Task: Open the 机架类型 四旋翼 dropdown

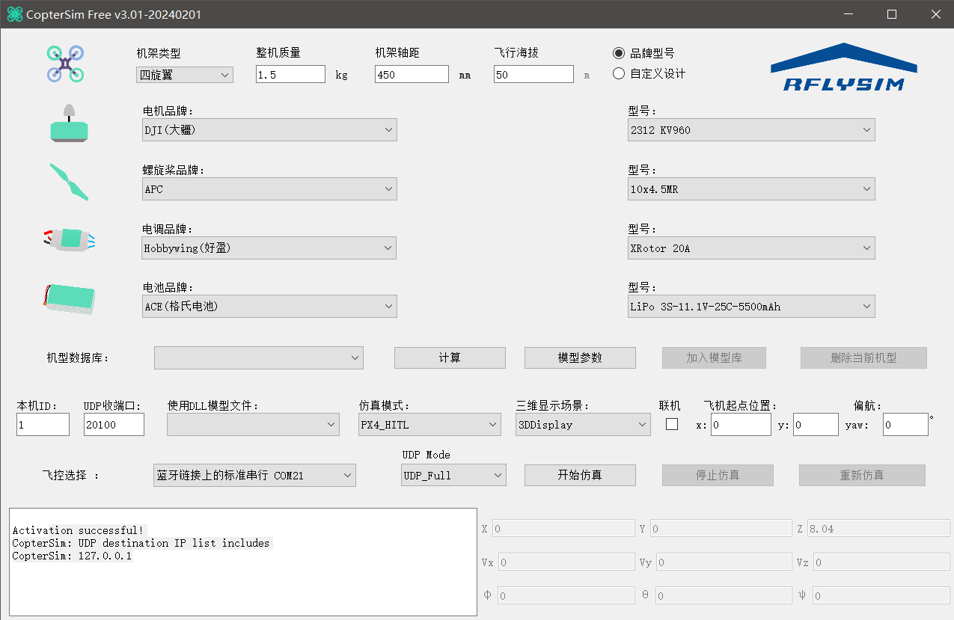Action: point(185,75)
